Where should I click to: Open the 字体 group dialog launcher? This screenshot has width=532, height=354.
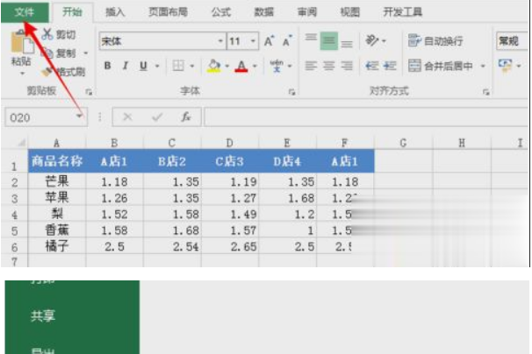pos(292,92)
